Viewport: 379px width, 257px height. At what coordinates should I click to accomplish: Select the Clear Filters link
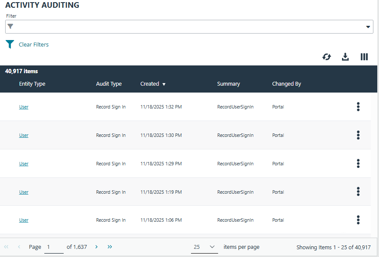coord(34,44)
